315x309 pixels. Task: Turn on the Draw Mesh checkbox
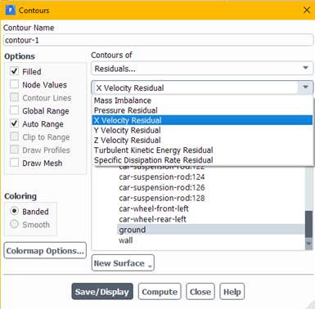click(14, 163)
